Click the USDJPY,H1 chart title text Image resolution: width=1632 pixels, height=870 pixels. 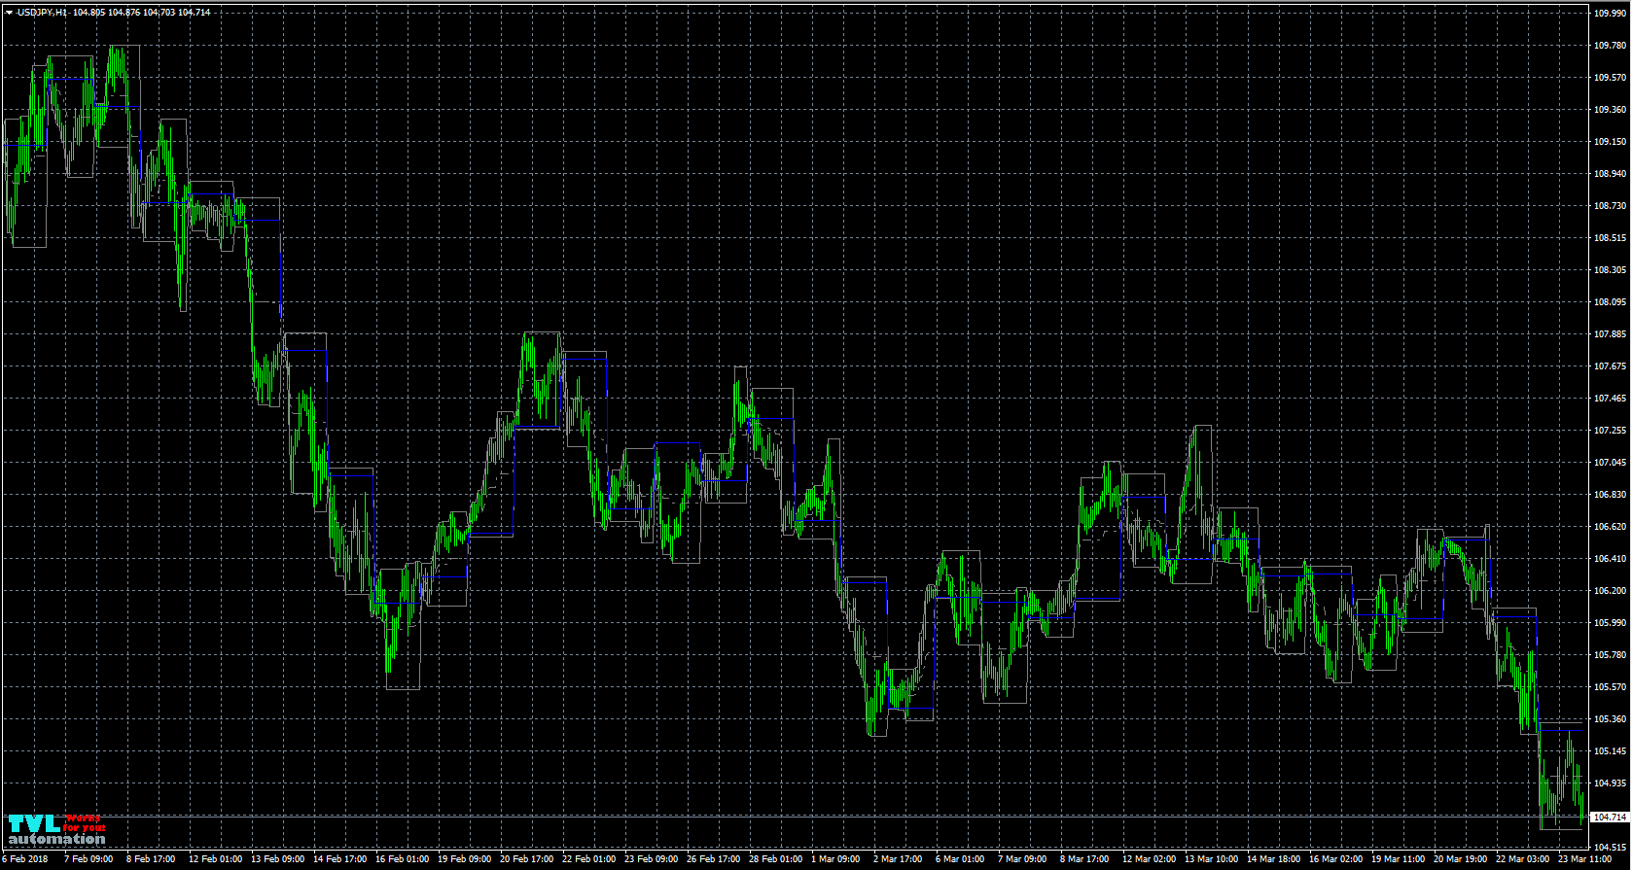point(42,13)
